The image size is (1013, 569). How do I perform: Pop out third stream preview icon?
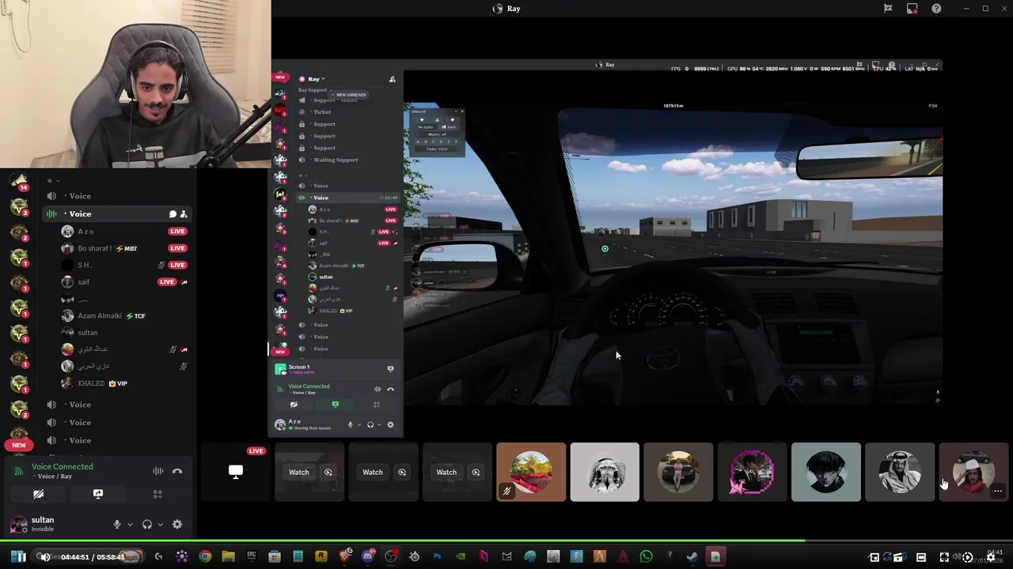476,473
